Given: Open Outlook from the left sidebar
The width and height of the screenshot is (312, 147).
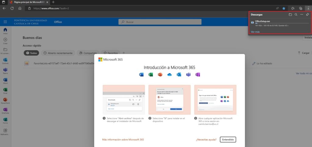Looking at the screenshot, I should pos(5,61).
